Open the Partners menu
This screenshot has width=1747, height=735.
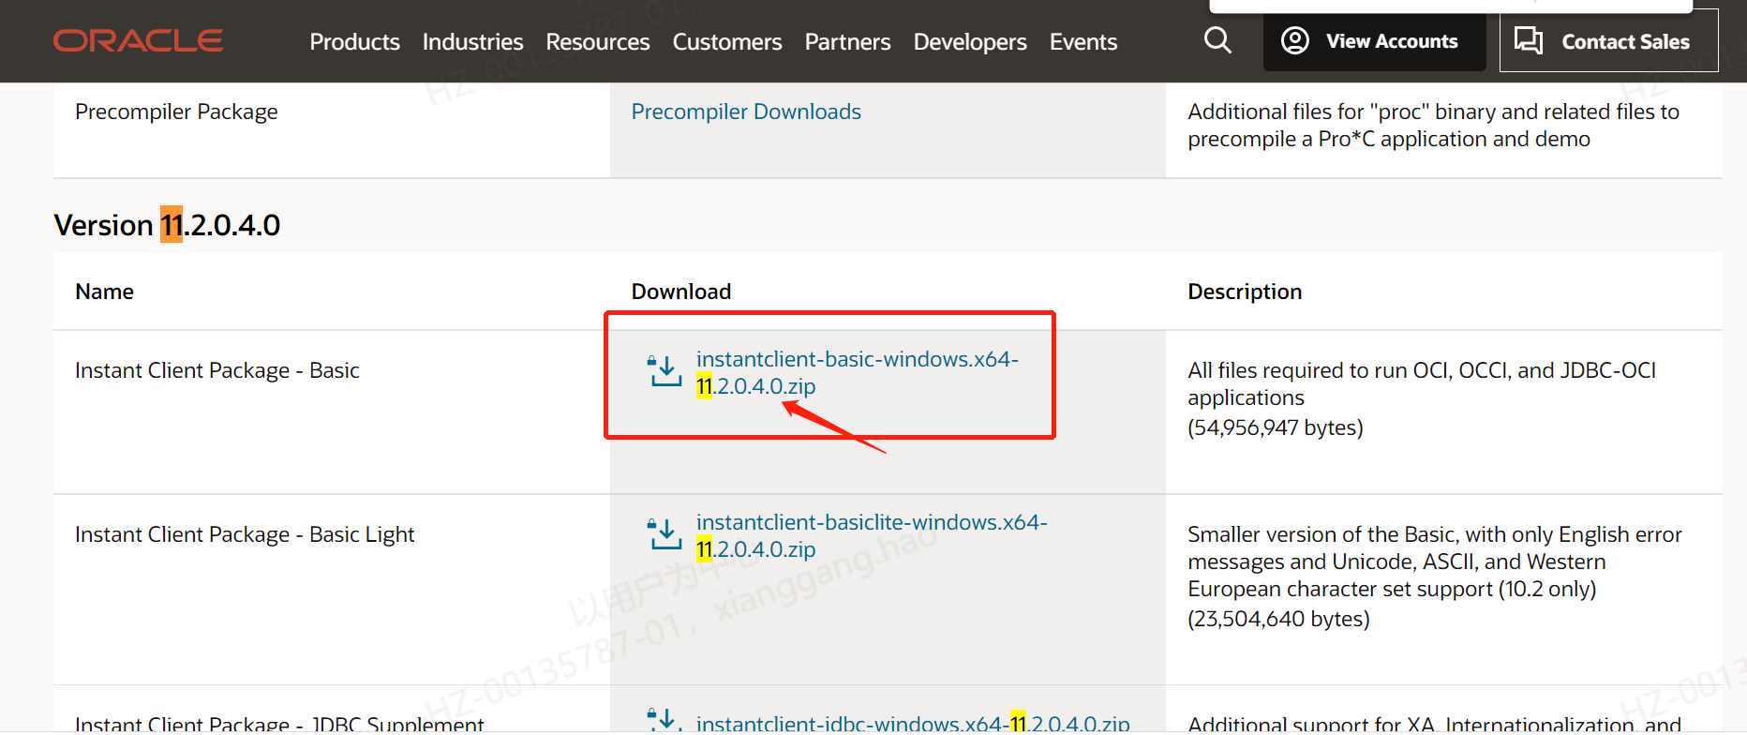pyautogui.click(x=847, y=41)
